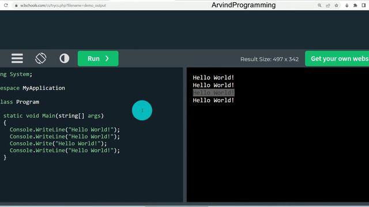Click the MyApplication namespace text
This screenshot has width=369, height=207.
tap(44, 88)
